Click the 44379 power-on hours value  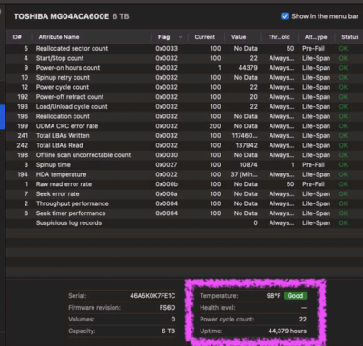click(248, 68)
